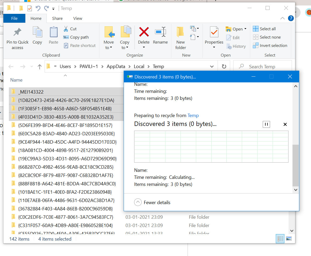This screenshot has height=256, width=311.
Task: Click the Redo icon in the title bar
Action: (46, 8)
